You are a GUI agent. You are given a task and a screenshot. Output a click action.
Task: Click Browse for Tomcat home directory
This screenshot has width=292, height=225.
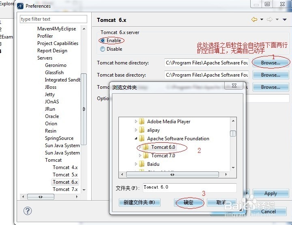click(271, 63)
